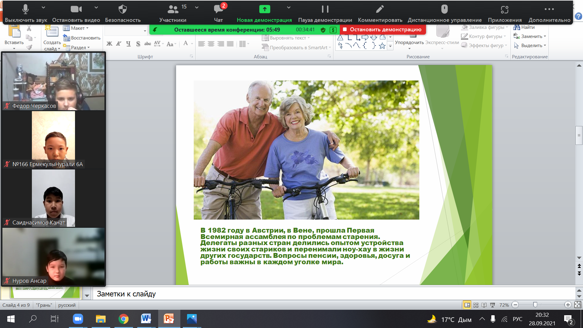Expand audio options arrow next to microphone
Image resolution: width=583 pixels, height=328 pixels.
[x=43, y=7]
